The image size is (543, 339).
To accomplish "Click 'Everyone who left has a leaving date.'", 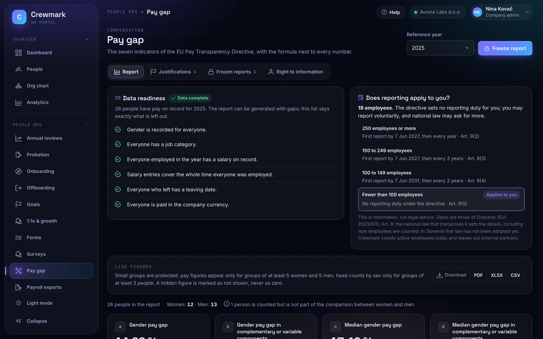I will point(172,190).
